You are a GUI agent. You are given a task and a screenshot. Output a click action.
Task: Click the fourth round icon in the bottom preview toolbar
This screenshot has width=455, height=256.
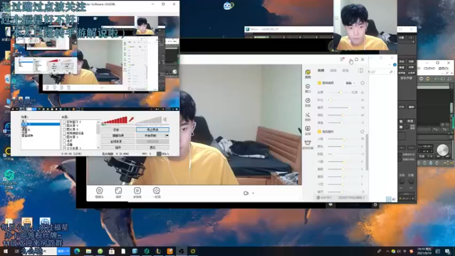click(x=156, y=192)
